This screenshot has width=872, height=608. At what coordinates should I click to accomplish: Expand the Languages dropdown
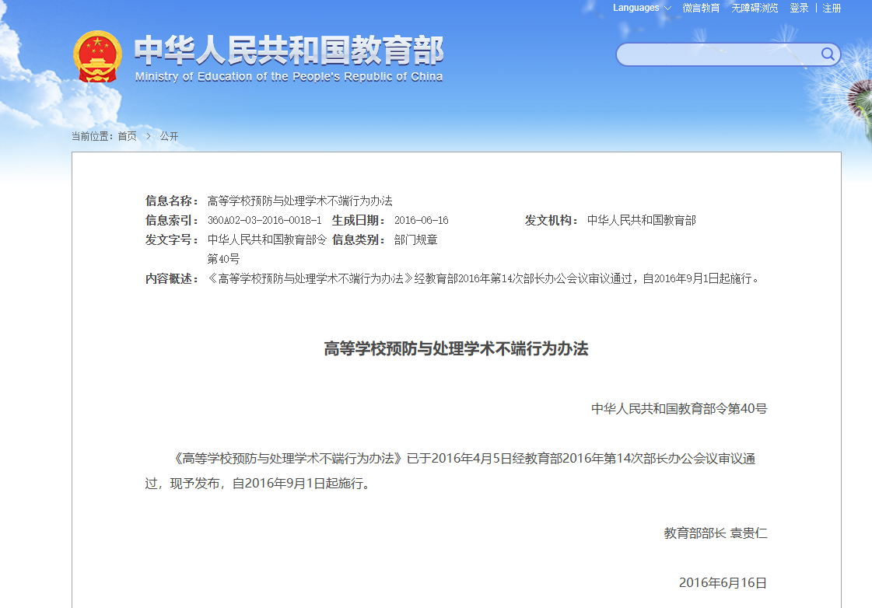[642, 8]
